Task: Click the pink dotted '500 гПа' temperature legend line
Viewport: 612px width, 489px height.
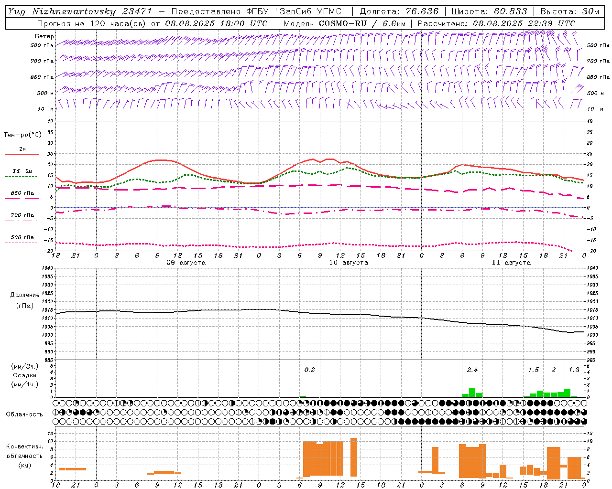Action: click(22, 243)
